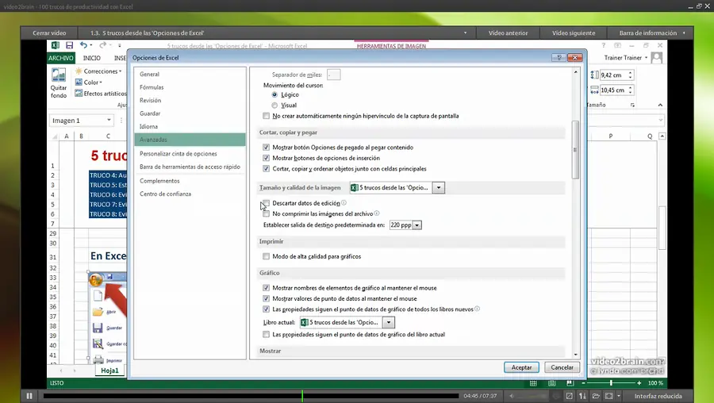Switch to Page Break Preview in status bar

(570, 383)
